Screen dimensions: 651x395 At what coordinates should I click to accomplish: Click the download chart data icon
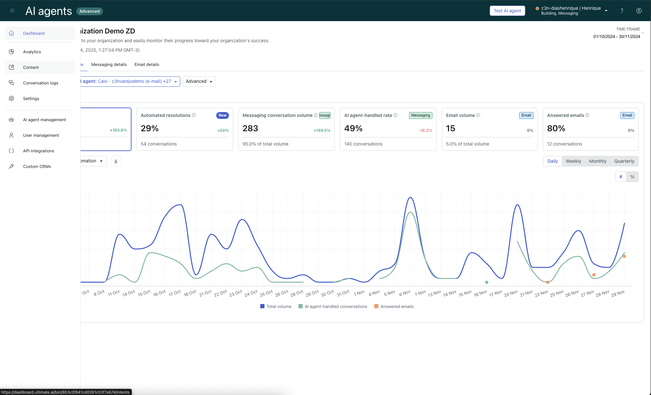(x=116, y=161)
